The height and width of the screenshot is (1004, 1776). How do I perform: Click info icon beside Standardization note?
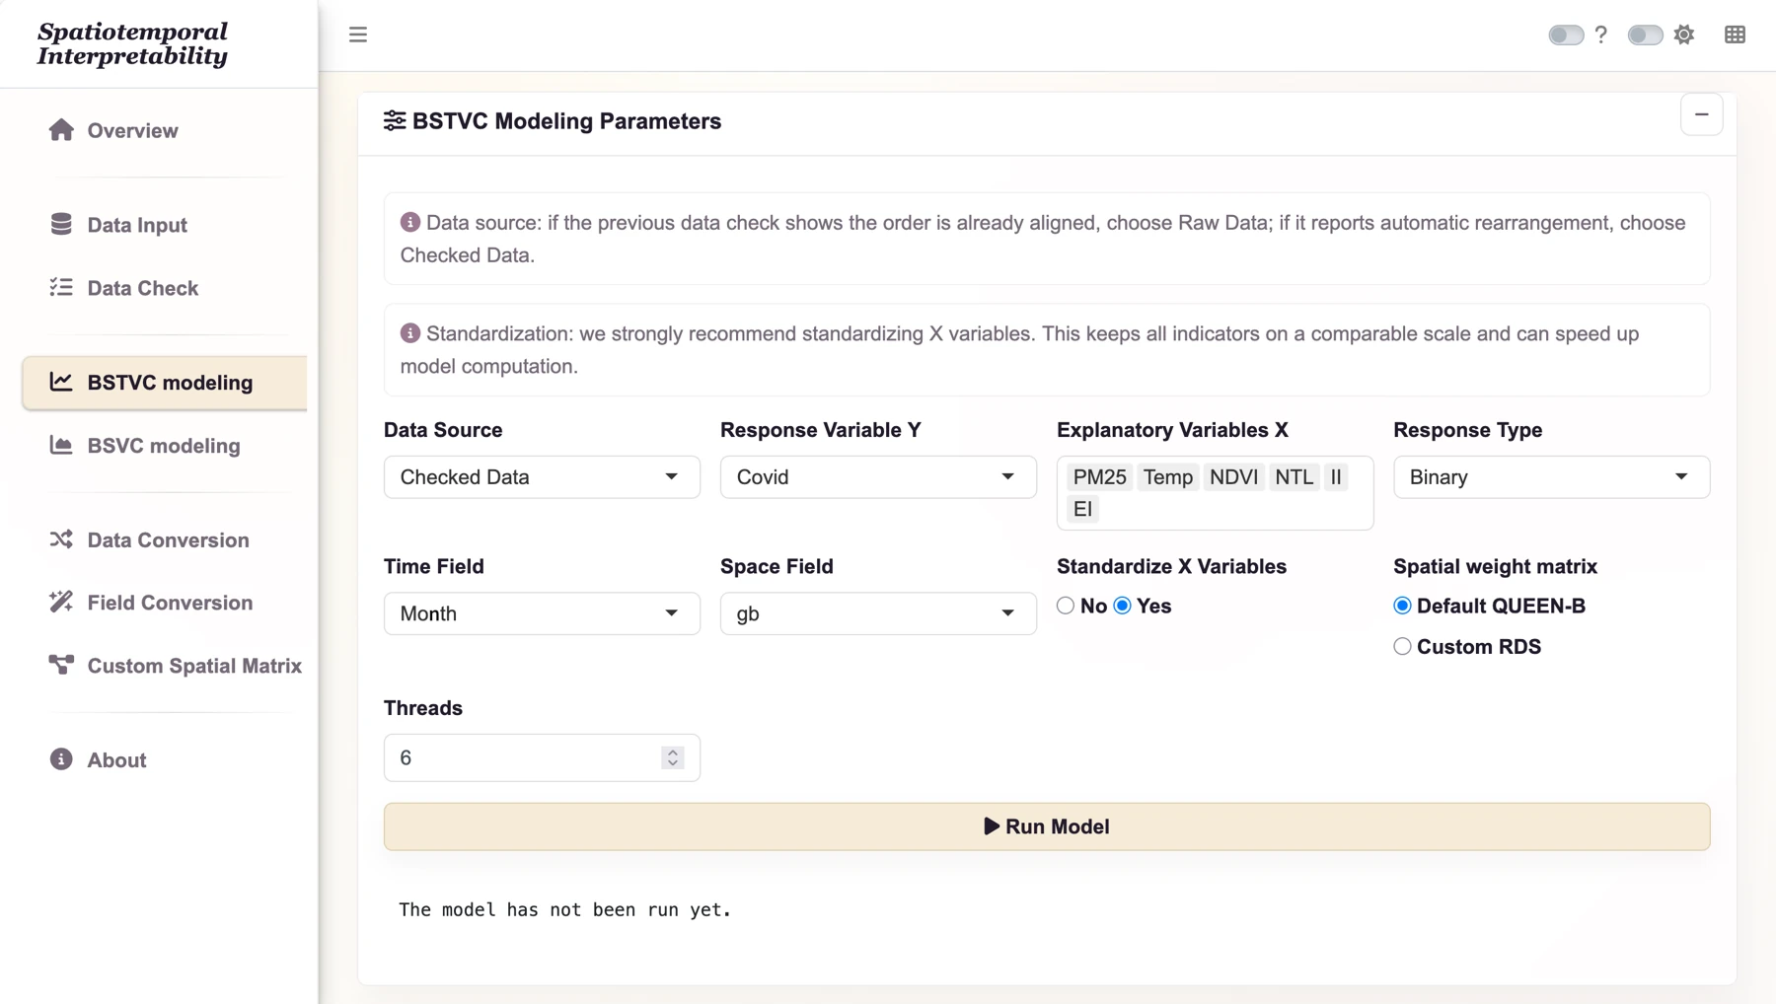click(410, 333)
